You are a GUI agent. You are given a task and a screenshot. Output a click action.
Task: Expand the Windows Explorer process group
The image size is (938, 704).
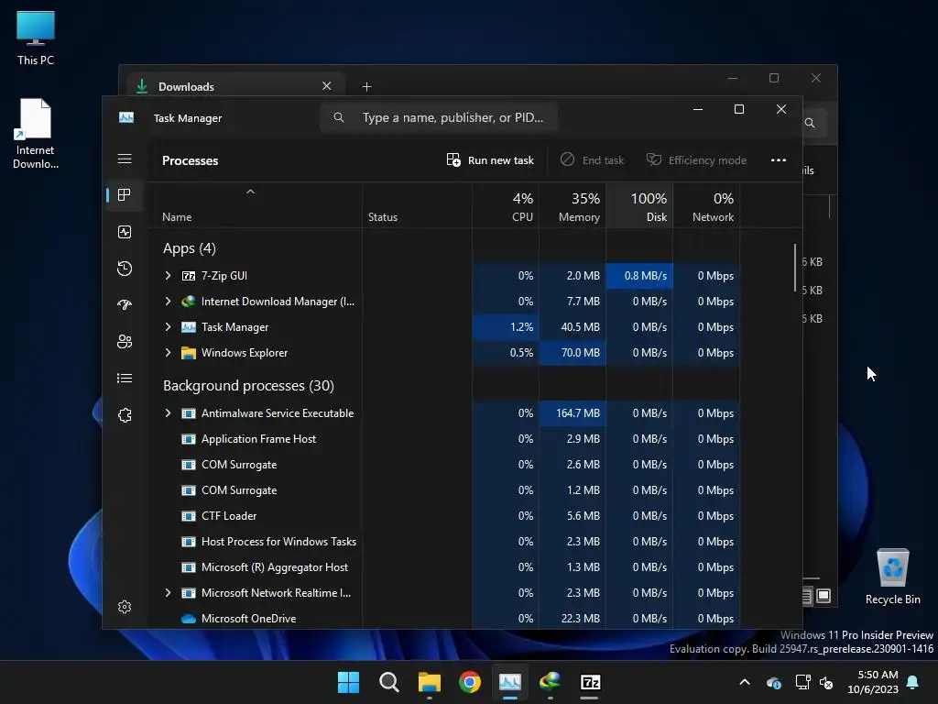(x=169, y=353)
